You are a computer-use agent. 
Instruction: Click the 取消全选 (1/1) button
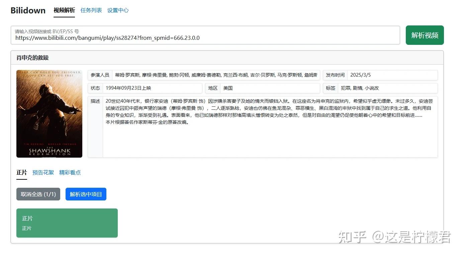click(38, 194)
